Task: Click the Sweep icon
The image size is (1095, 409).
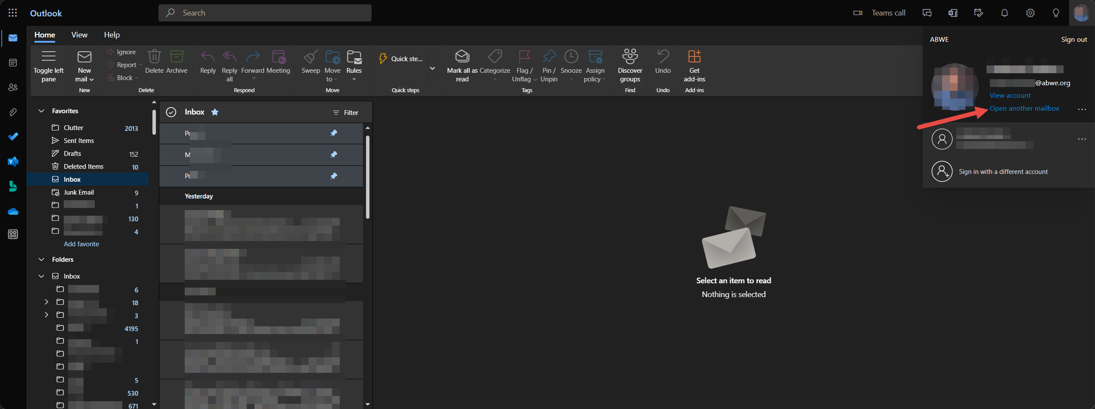Action: pos(310,56)
